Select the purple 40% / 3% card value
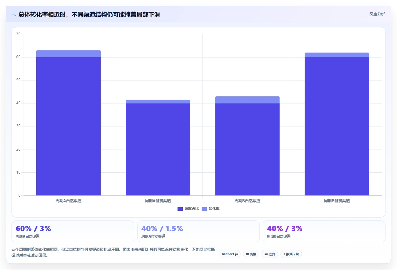Image resolution: width=397 pixels, height=270 pixels. [285, 228]
